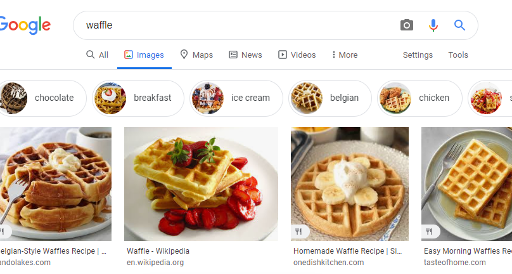Open the Waffle - Wikipedia link

[158, 251]
